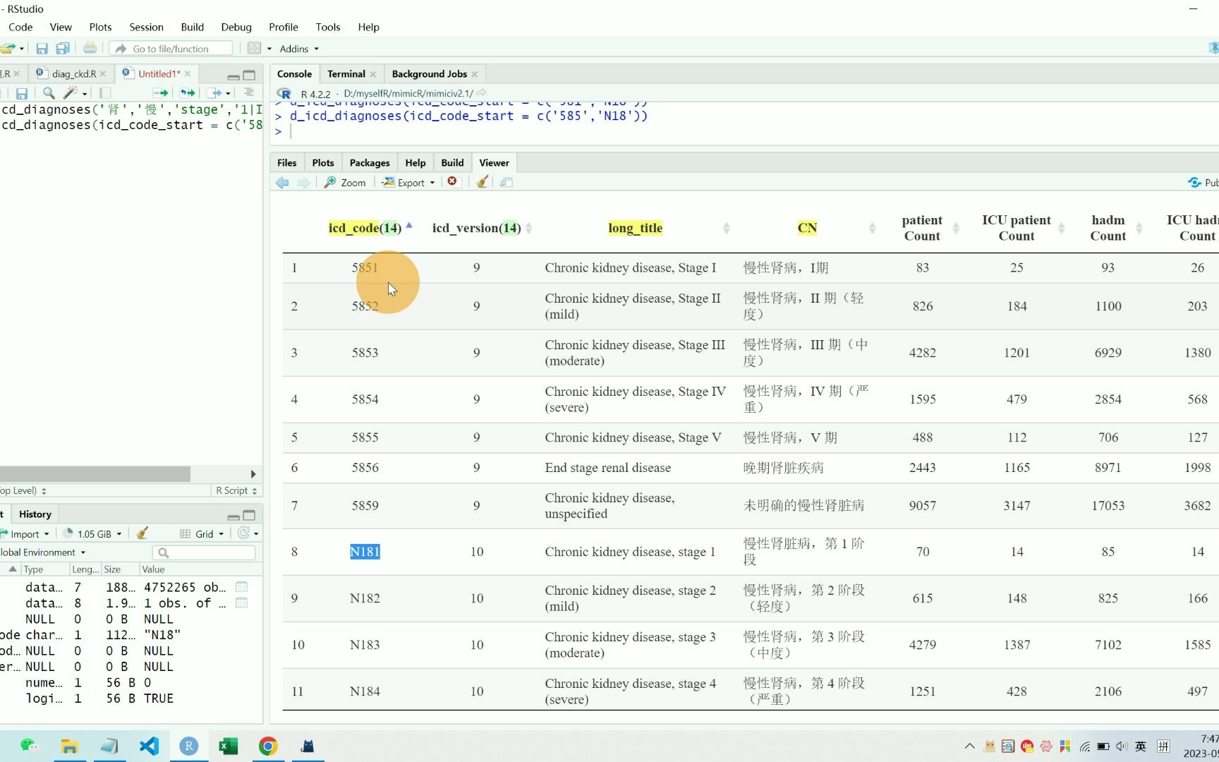1219x762 pixels.
Task: Click the Compile Report notebook icon
Action: pos(105,93)
